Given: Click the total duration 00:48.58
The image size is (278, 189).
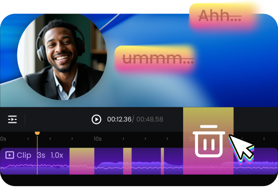Looking at the screenshot, I should (149, 119).
